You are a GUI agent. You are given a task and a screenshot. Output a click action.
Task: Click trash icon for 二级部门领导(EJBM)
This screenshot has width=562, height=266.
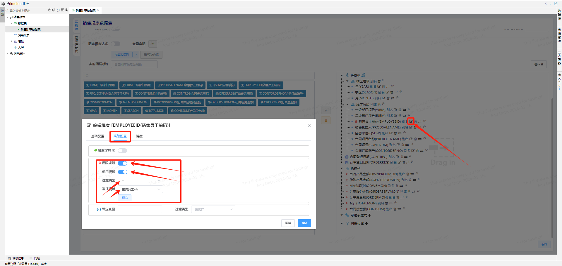click(400, 116)
